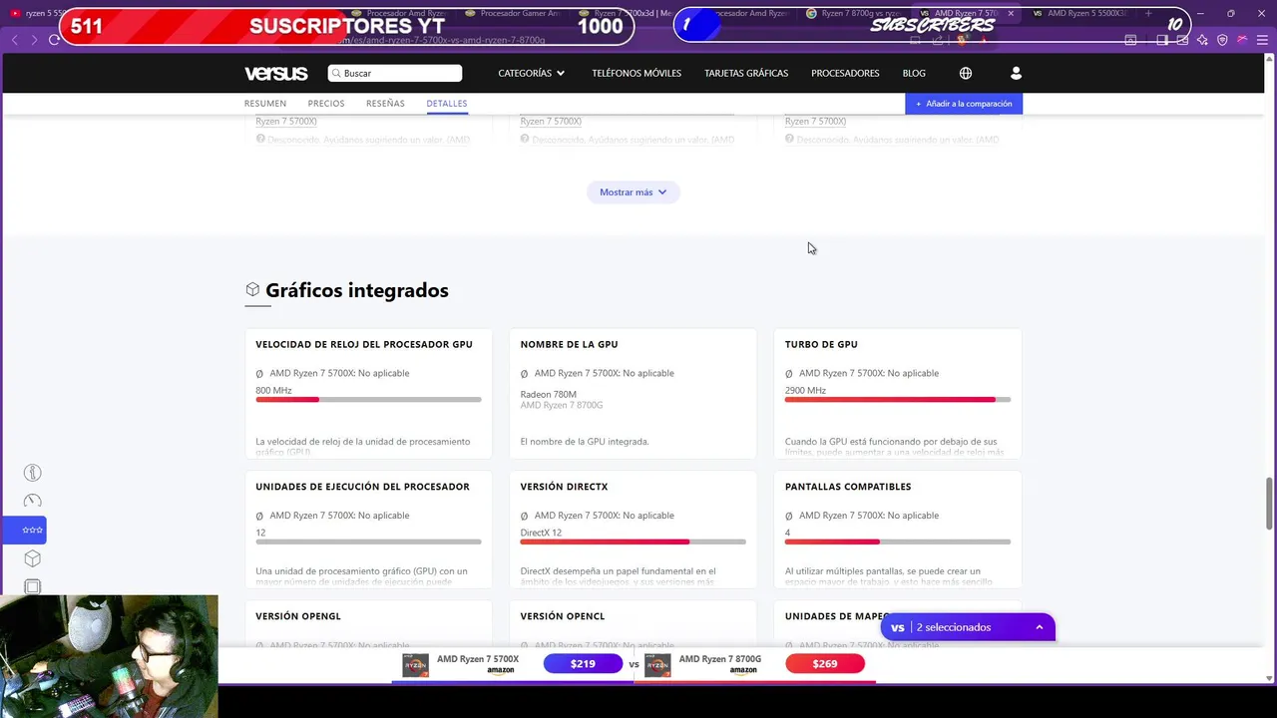Toggle the browser sidebar panel icon
The image size is (1277, 718).
[1162, 40]
